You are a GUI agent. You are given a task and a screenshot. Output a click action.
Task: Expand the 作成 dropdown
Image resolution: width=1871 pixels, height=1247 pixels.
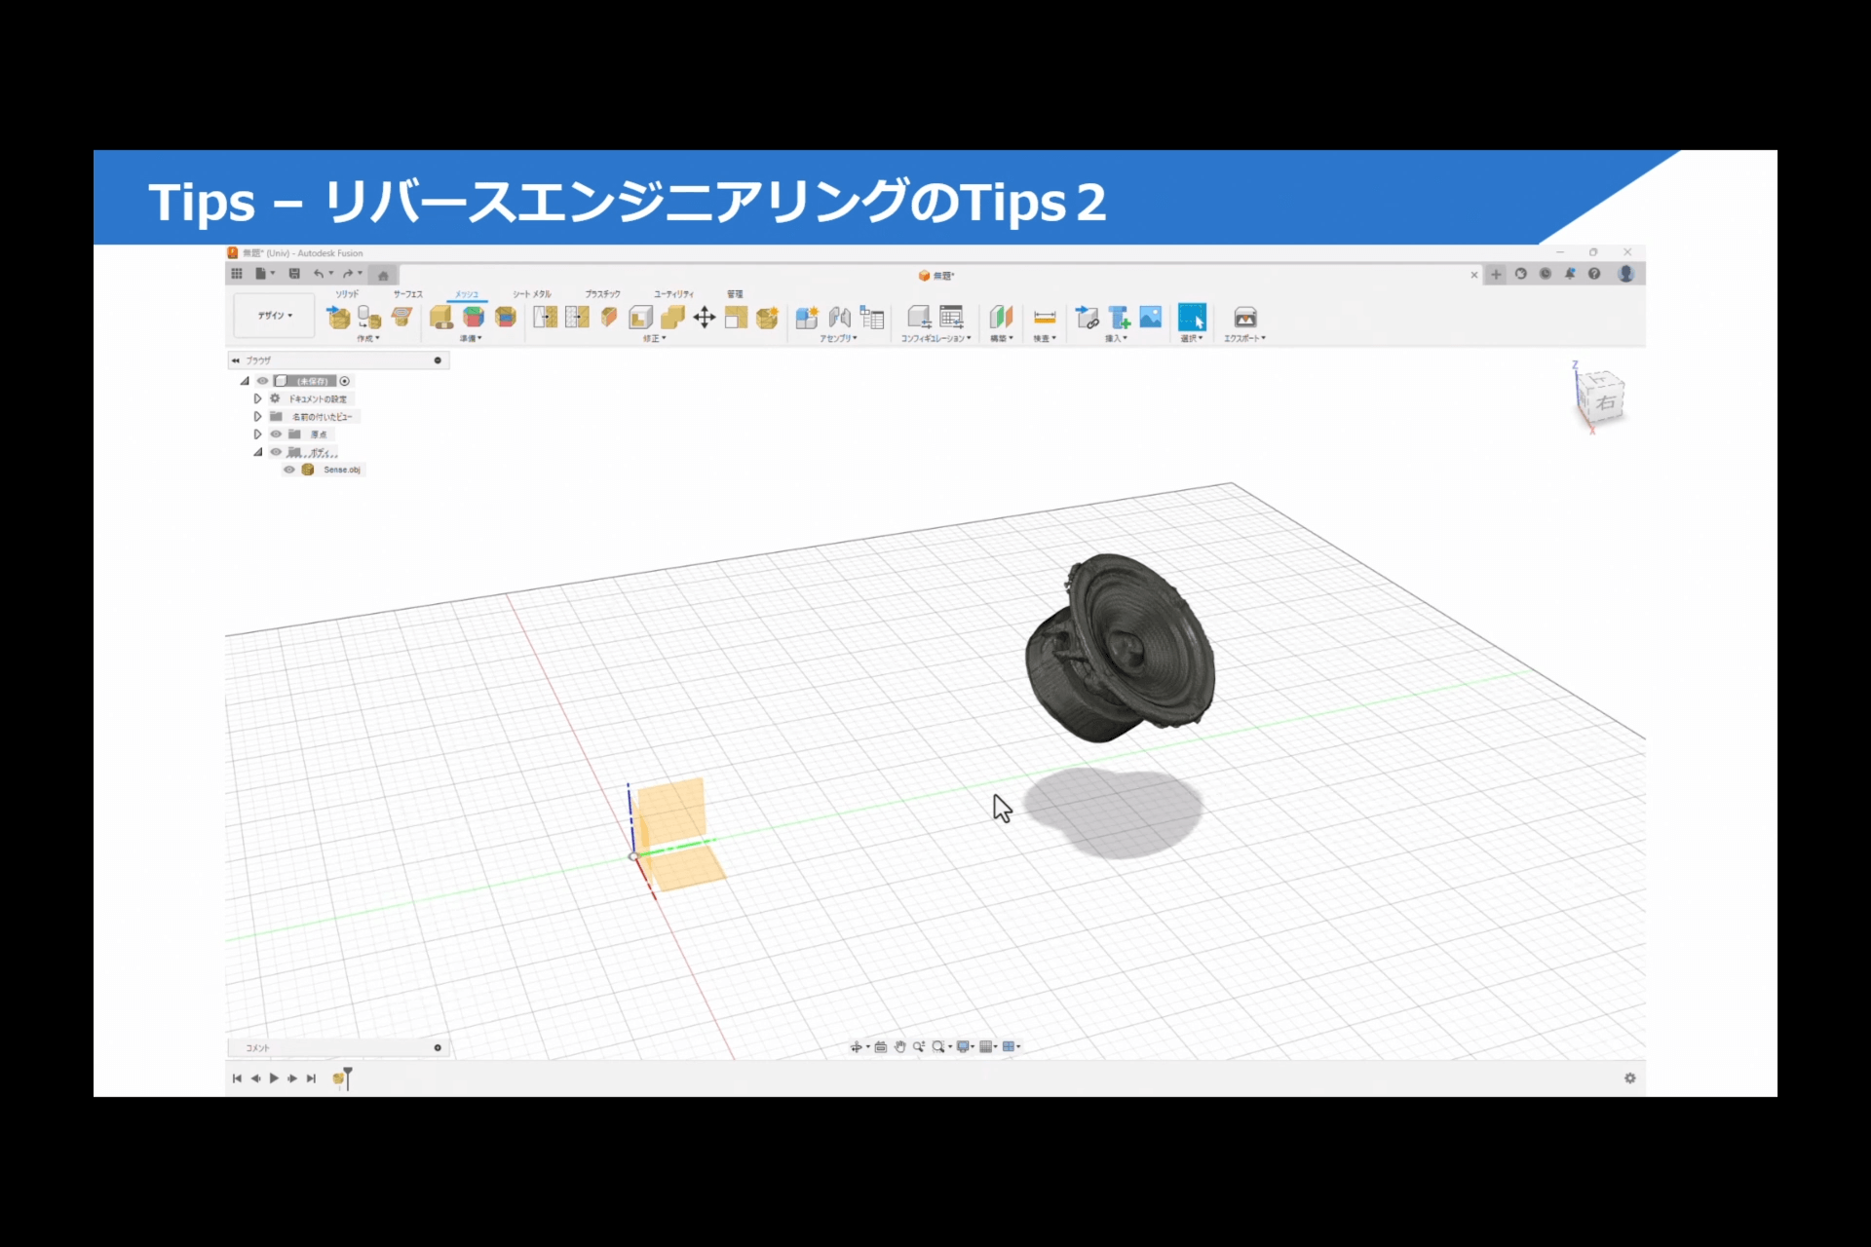368,338
